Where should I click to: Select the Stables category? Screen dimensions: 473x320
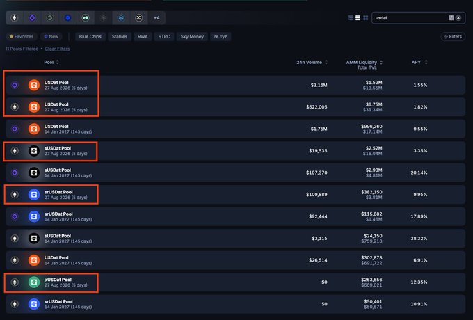[x=120, y=36]
